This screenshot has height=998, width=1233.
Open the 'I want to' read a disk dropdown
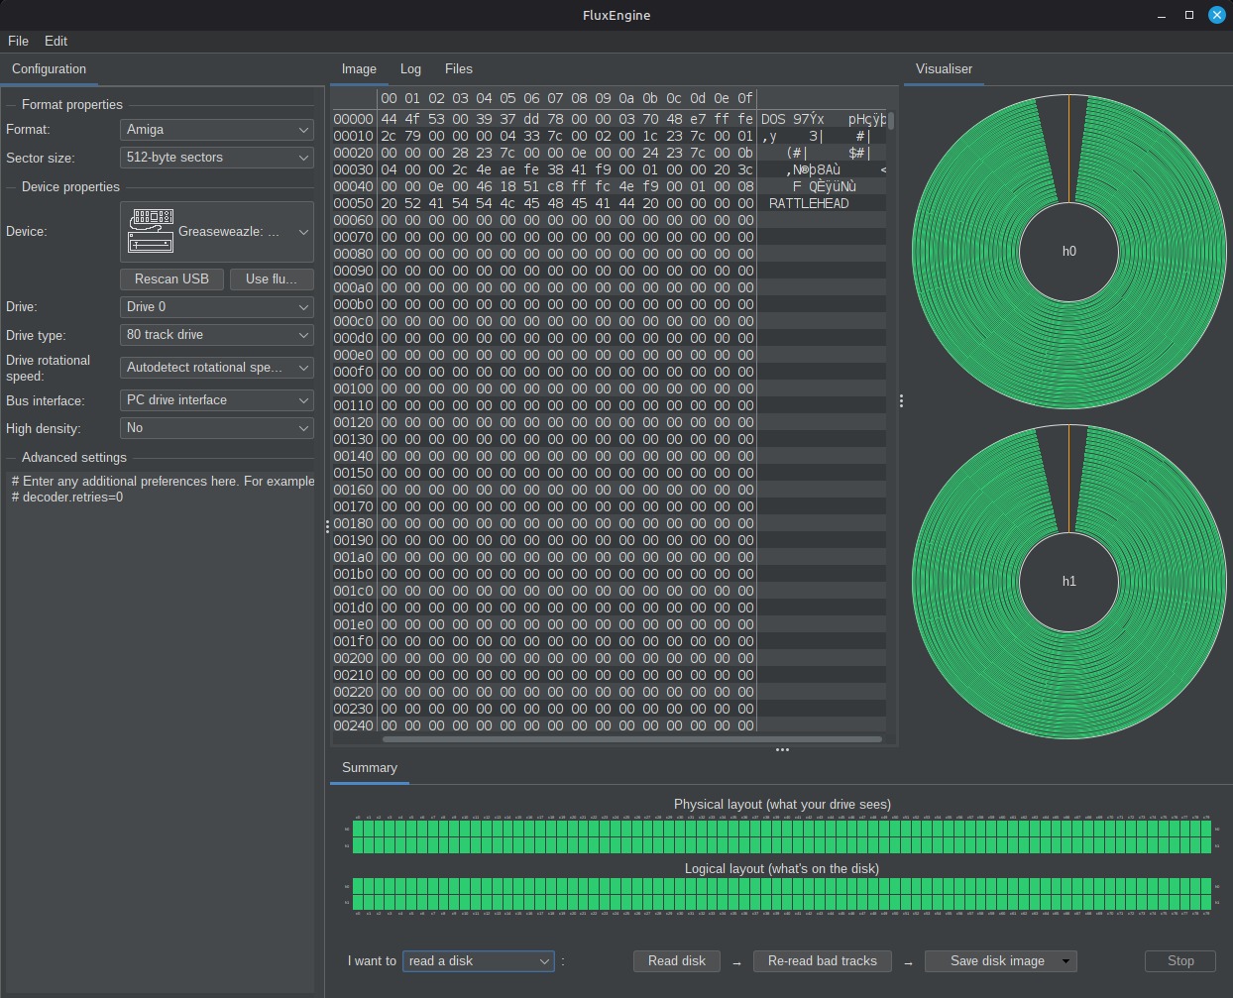coord(478,961)
